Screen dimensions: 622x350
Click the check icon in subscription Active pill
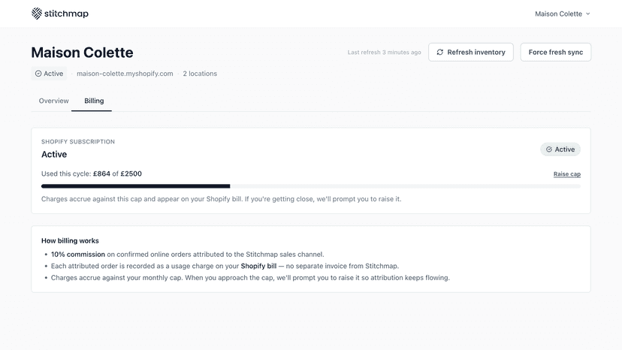coord(549,149)
